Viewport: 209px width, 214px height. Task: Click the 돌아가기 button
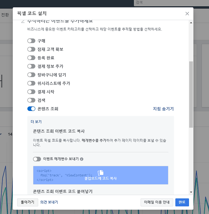click(x=28, y=202)
